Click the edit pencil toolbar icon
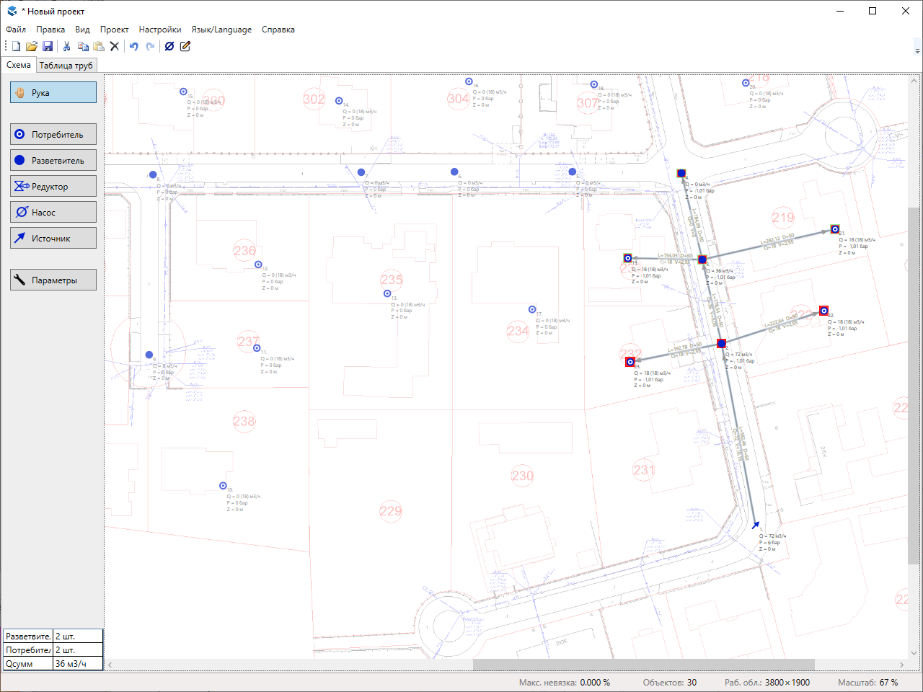This screenshot has height=692, width=923. pyautogui.click(x=185, y=46)
